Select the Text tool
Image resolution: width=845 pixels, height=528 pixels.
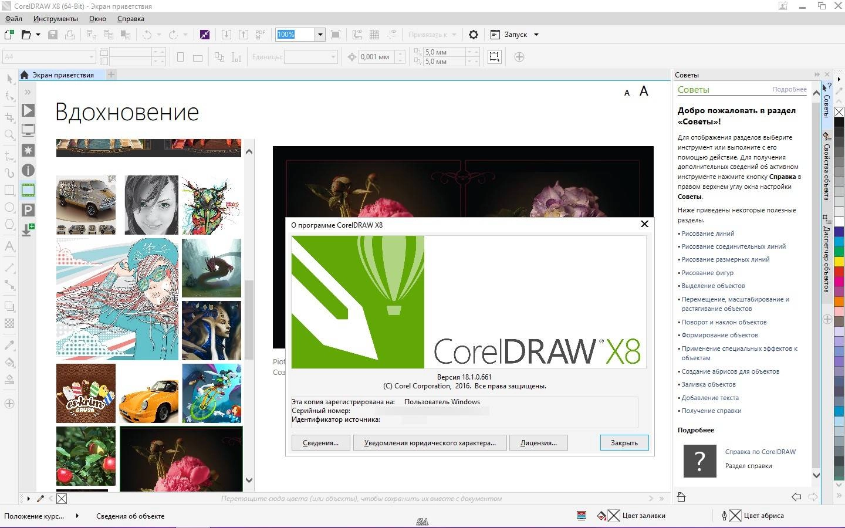(8, 246)
